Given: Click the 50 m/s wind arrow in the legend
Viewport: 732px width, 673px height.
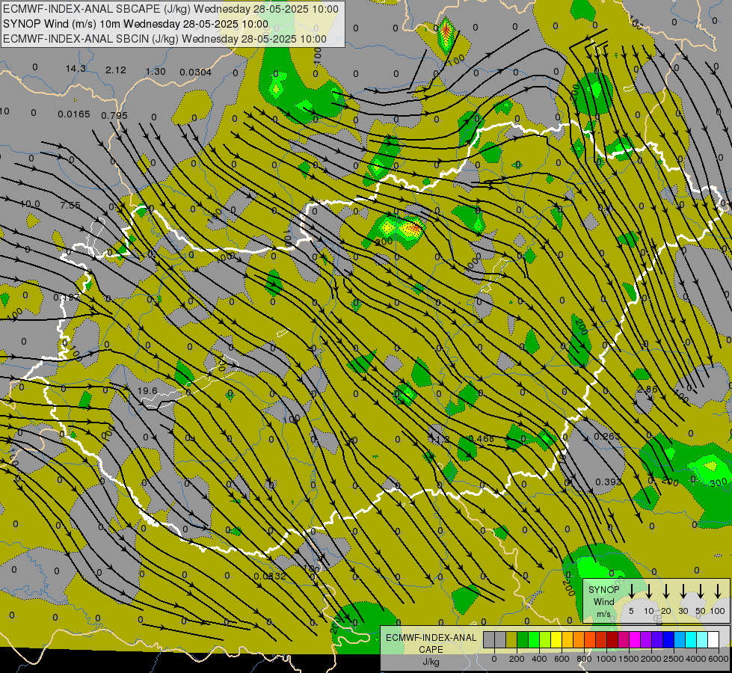Looking at the screenshot, I should click(x=701, y=591).
